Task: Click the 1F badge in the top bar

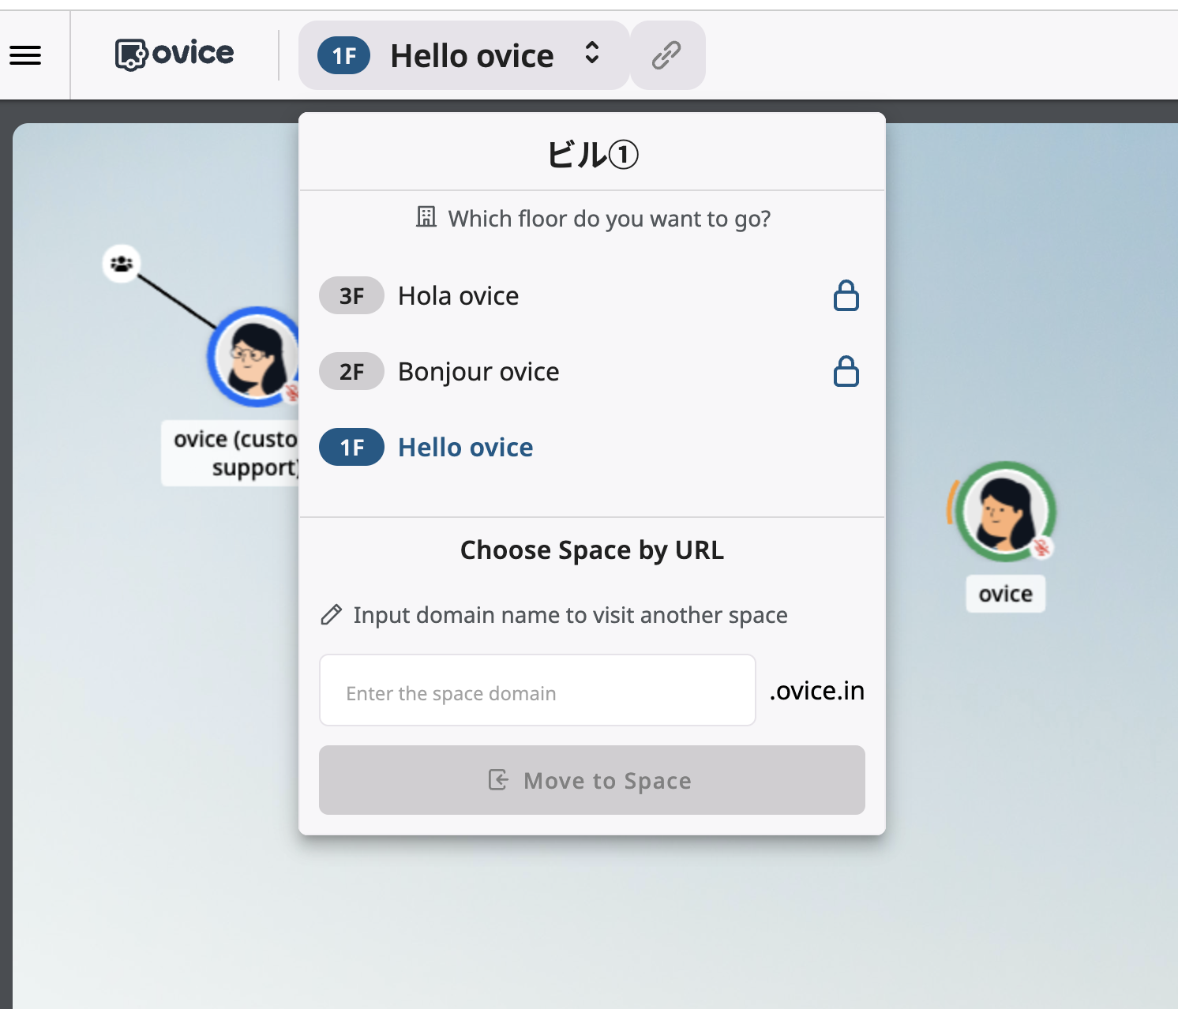Action: [344, 55]
